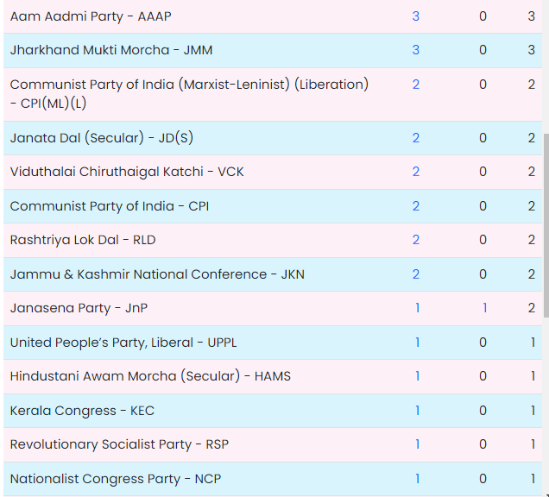
Task: Open Viduthalai Chiruthaigal Katchi won count link
Action: 415,172
